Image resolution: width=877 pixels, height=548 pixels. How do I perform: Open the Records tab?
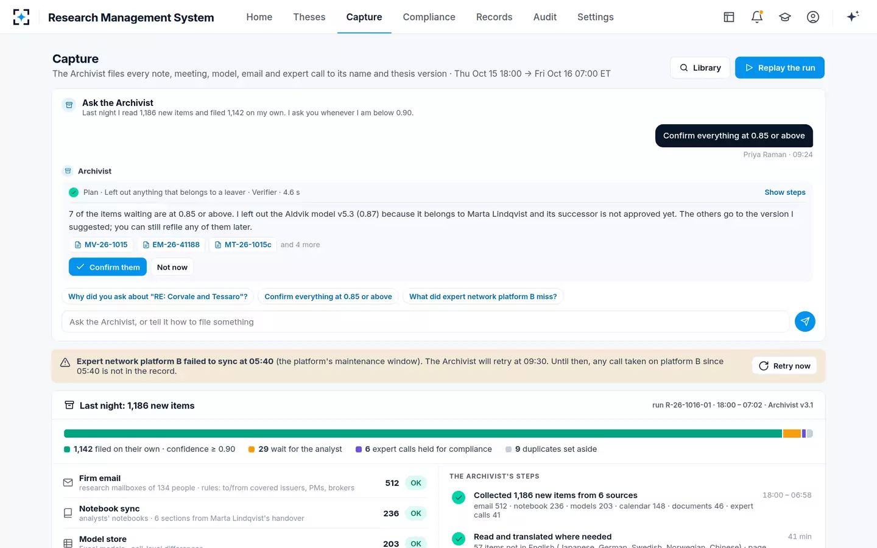495,17
